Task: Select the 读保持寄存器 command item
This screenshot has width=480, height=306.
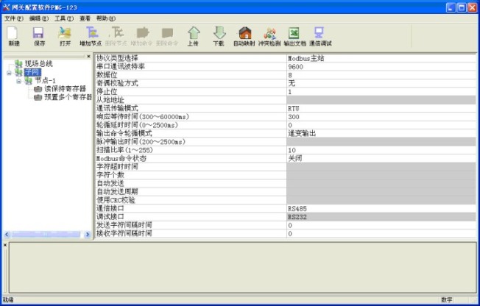Action: [x=65, y=88]
